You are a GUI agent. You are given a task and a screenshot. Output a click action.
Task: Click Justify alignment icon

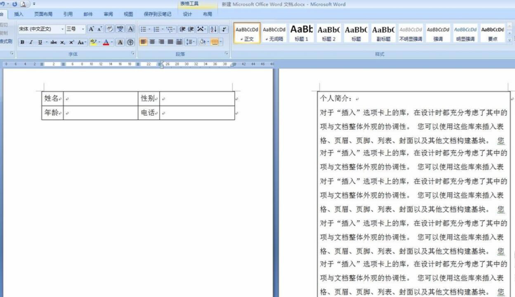(170, 42)
